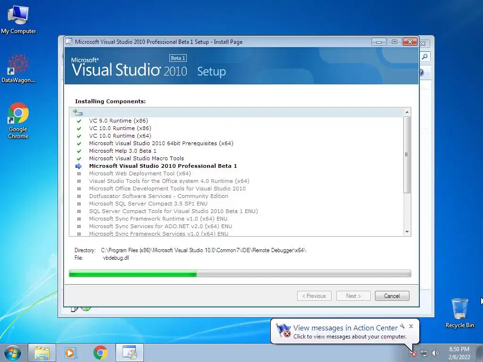Select VC 10.0 Runtime (x64) row
483x362 pixels.
pos(120,136)
